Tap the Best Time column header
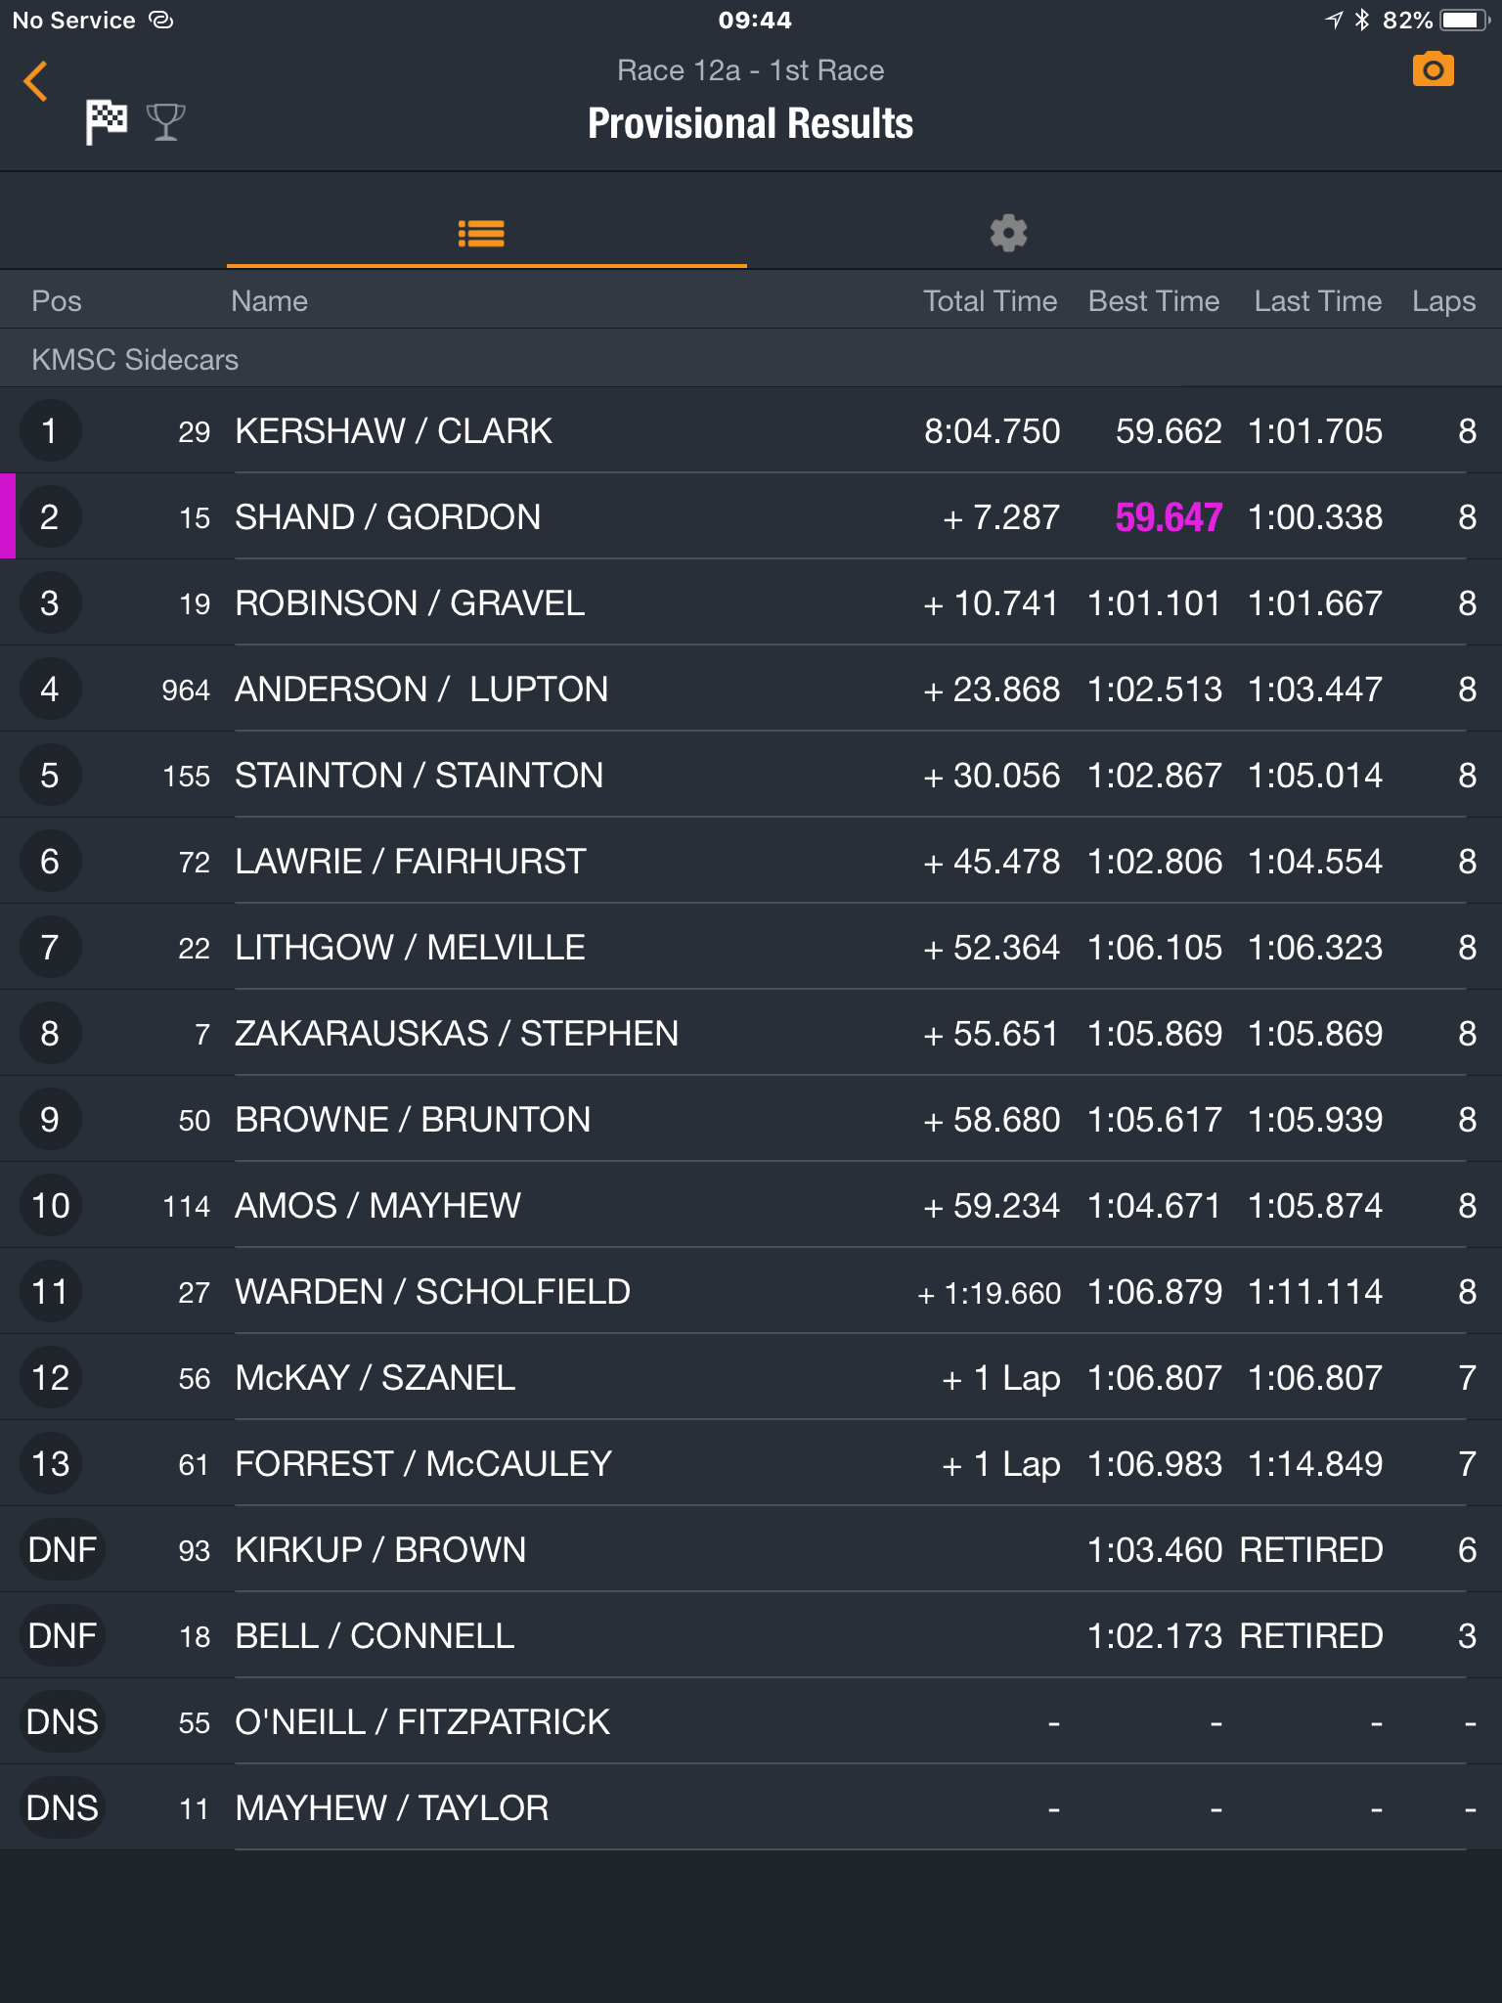 click(1154, 301)
